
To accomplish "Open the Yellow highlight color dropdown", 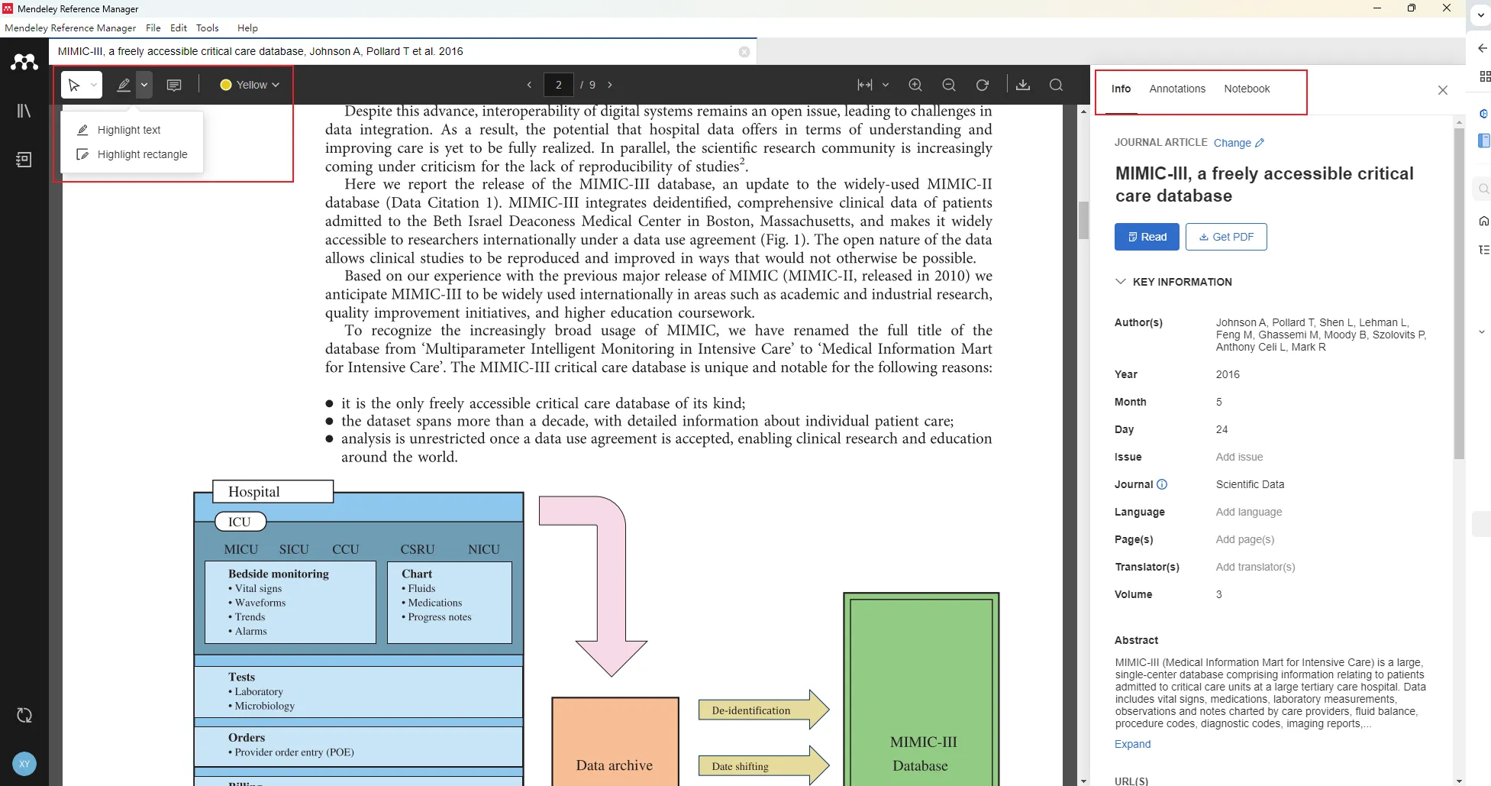I will pos(250,85).
